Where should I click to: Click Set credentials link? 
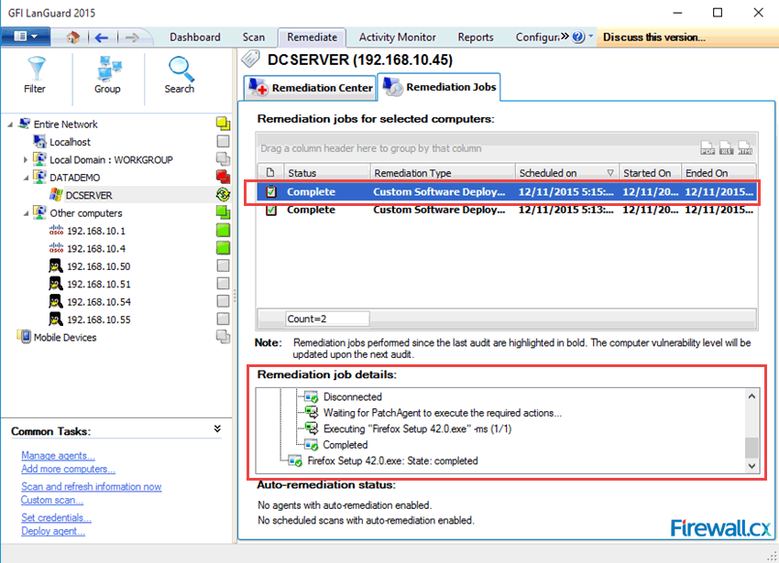tap(56, 517)
